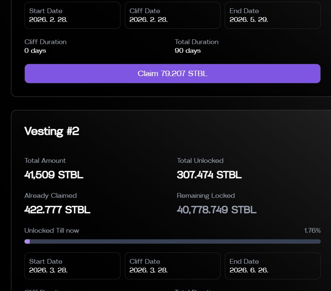Click the Unlocked Till now label

(x=51, y=231)
